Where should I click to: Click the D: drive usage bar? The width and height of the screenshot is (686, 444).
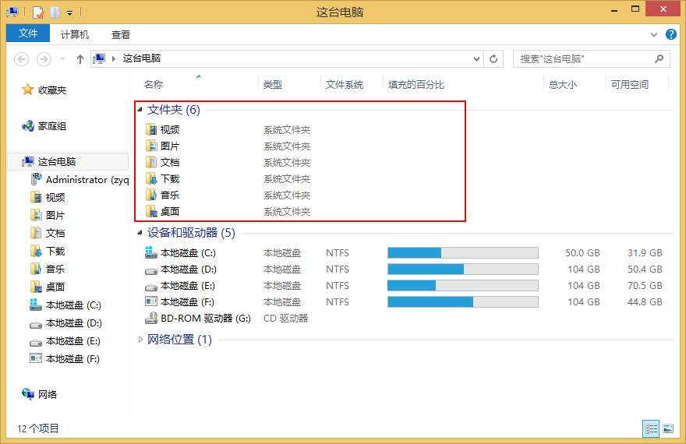click(463, 270)
